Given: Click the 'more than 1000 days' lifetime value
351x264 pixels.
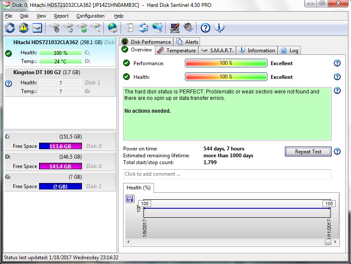Looking at the screenshot, I should (x=228, y=156).
